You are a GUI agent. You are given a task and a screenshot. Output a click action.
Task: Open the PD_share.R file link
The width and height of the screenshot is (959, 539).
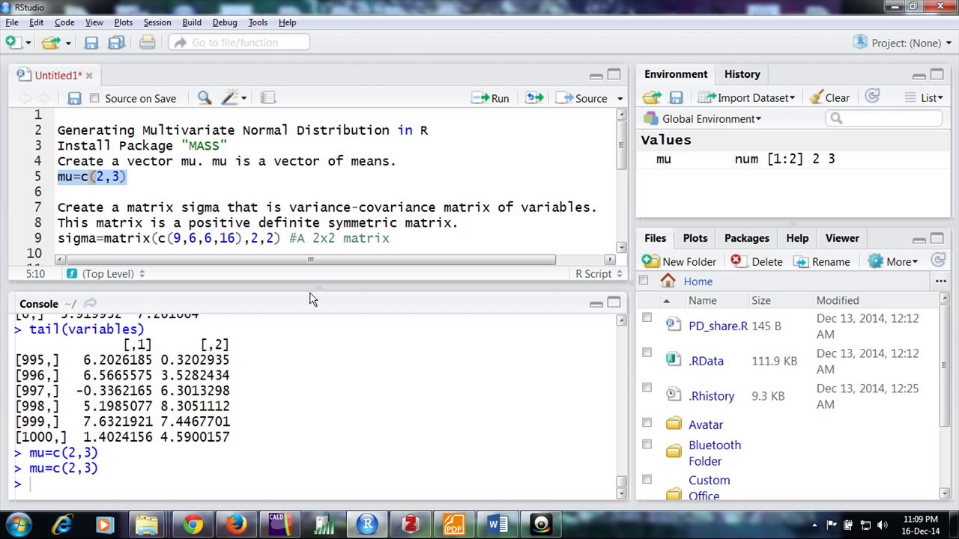(718, 326)
